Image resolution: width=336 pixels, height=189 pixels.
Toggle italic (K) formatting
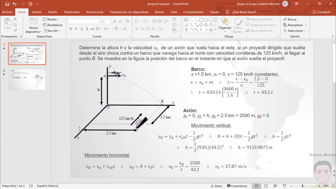(76, 29)
